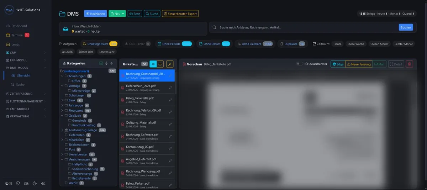Click the Hochladen upload button
This screenshot has height=190, width=427.
[95, 14]
